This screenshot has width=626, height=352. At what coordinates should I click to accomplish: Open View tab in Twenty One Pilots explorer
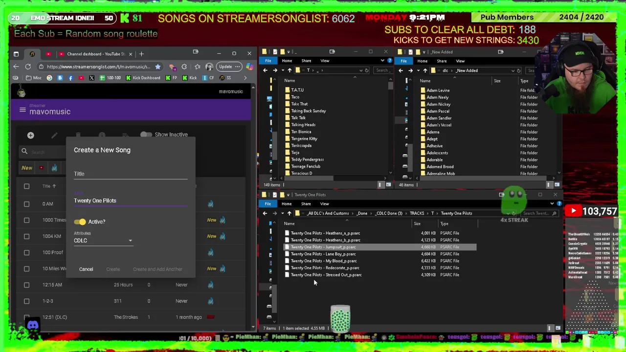click(325, 204)
